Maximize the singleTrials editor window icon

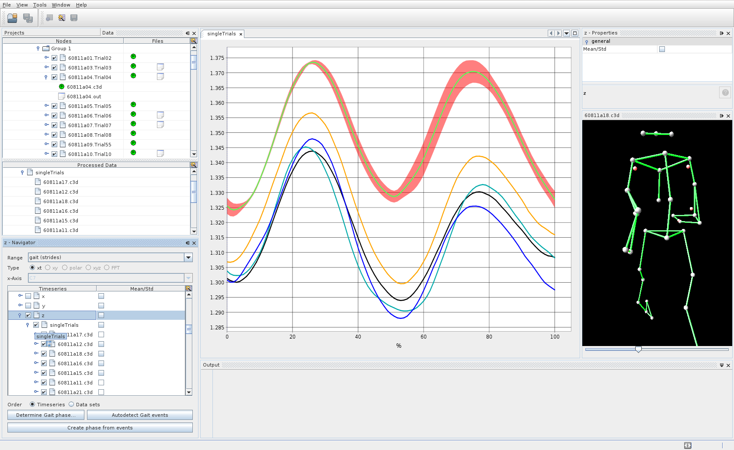point(575,33)
